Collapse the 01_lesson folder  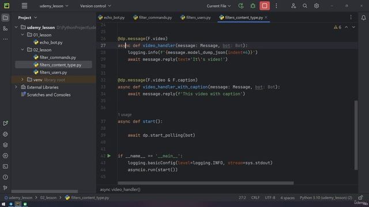[22, 35]
